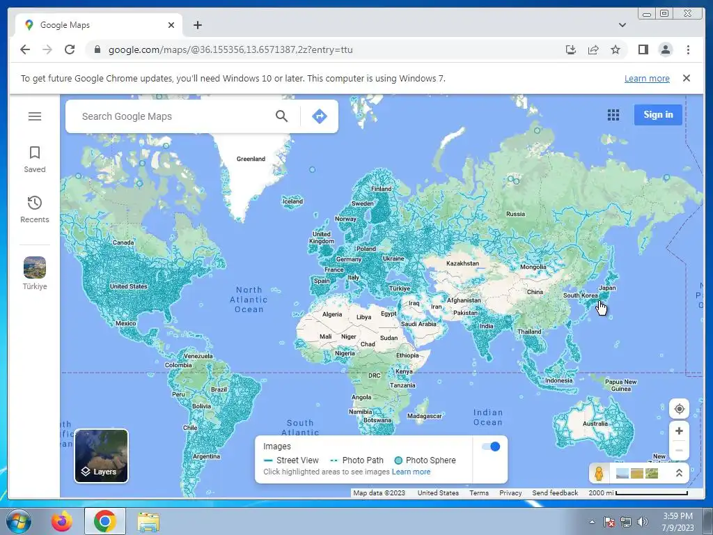Bookmark this tab with the star icon
The image size is (713, 535).
(616, 49)
